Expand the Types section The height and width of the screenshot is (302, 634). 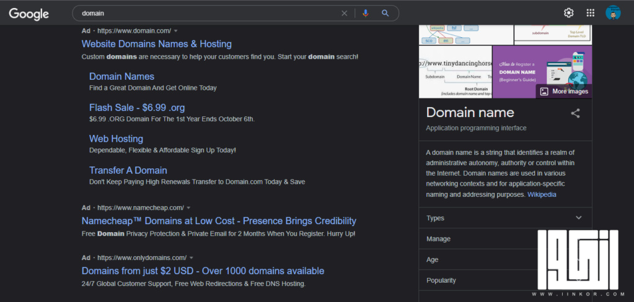click(505, 218)
